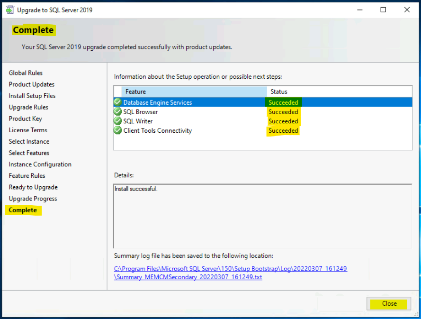This screenshot has height=319, width=421.
Task: Select the Database Engine Services row
Action: [263, 102]
